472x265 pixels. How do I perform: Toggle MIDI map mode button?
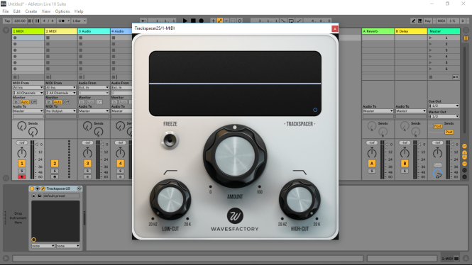(x=441, y=21)
